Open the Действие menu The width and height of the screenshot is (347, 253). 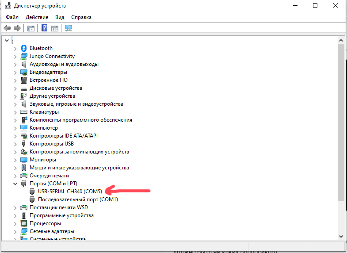37,17
